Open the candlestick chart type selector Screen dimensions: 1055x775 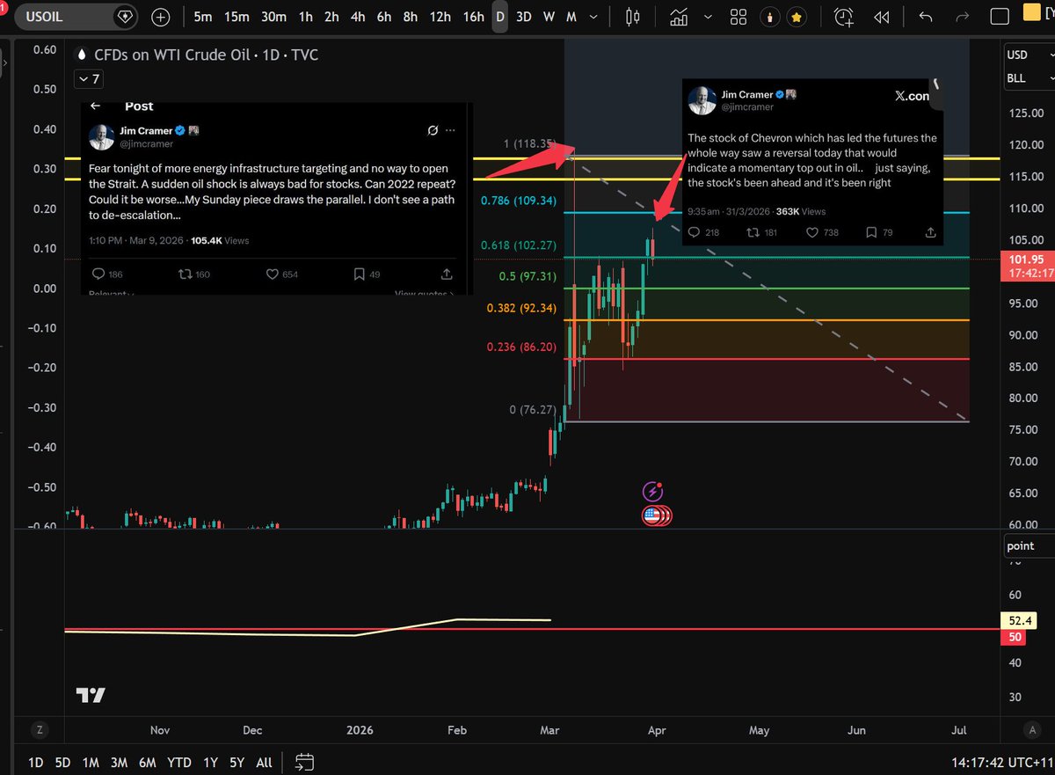tap(633, 17)
